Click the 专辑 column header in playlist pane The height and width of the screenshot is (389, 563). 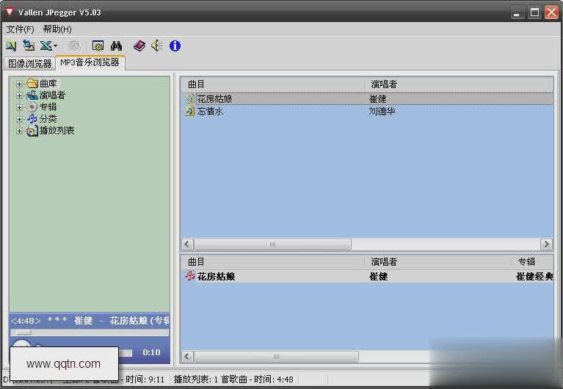(x=533, y=262)
